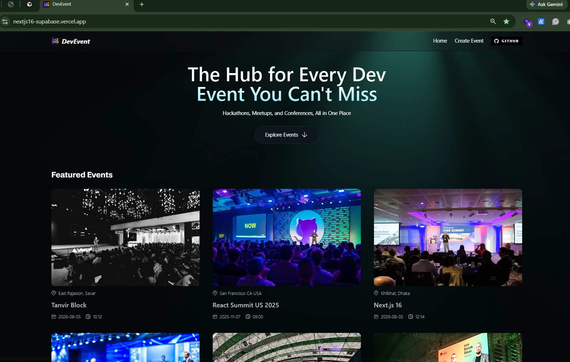
Task: Open the Grammarly extension icon
Action: [x=555, y=21]
